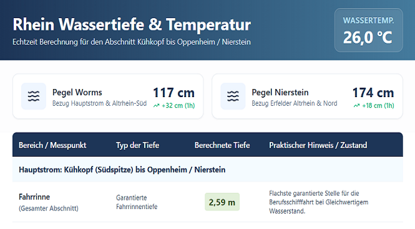Click the green 2,59 m depth badge
415x229 pixels.
point(222,202)
